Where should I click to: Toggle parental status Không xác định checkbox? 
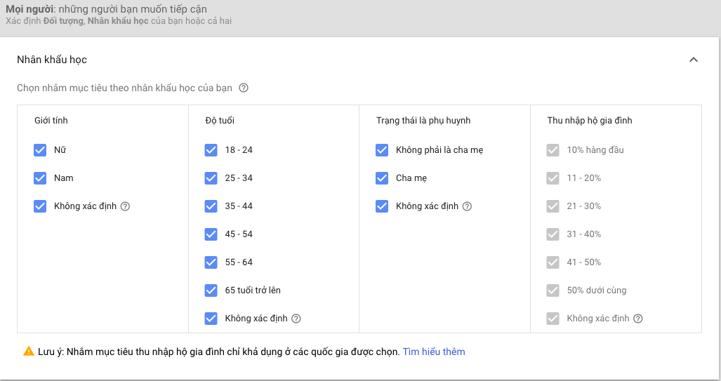click(382, 206)
